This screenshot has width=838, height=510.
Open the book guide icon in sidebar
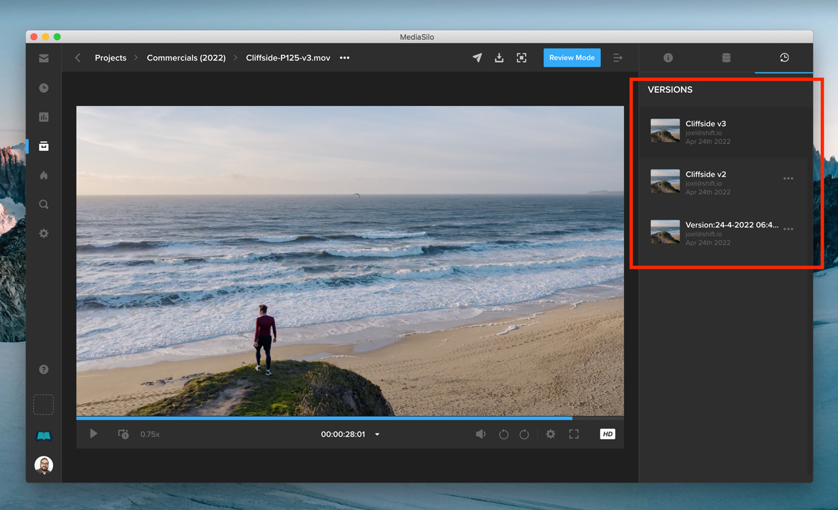(x=44, y=436)
